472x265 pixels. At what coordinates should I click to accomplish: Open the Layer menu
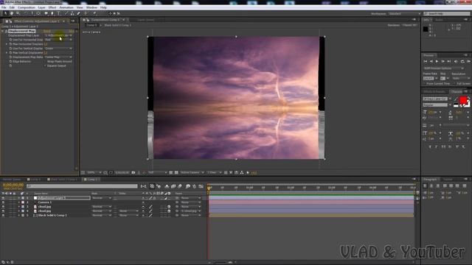coord(41,7)
